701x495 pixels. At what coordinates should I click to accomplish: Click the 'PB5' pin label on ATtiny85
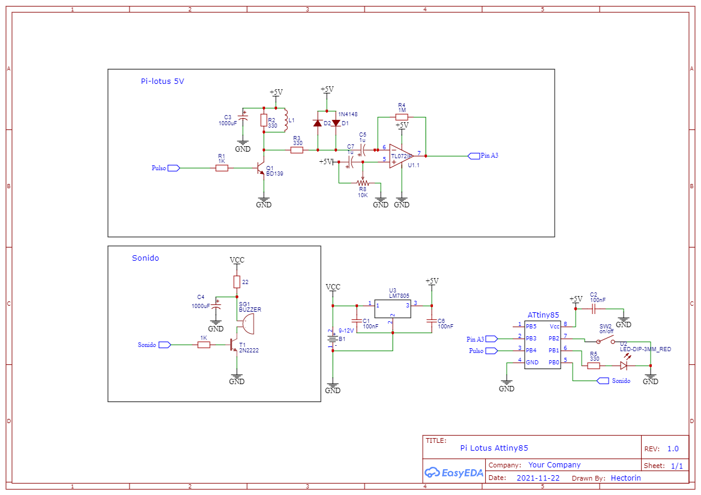click(531, 326)
